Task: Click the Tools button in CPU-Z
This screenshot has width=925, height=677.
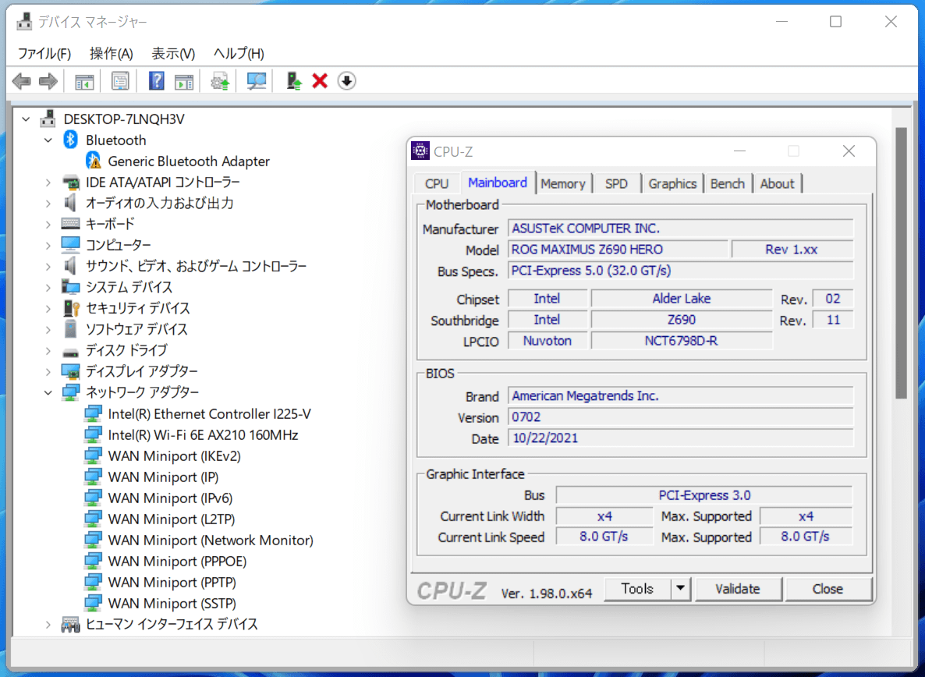Action: click(x=638, y=589)
